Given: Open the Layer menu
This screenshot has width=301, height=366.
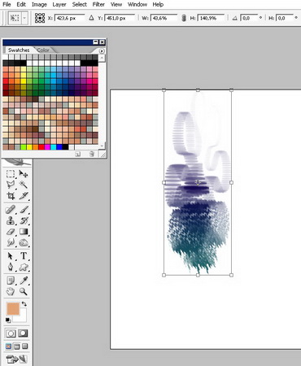Looking at the screenshot, I should click(59, 4).
